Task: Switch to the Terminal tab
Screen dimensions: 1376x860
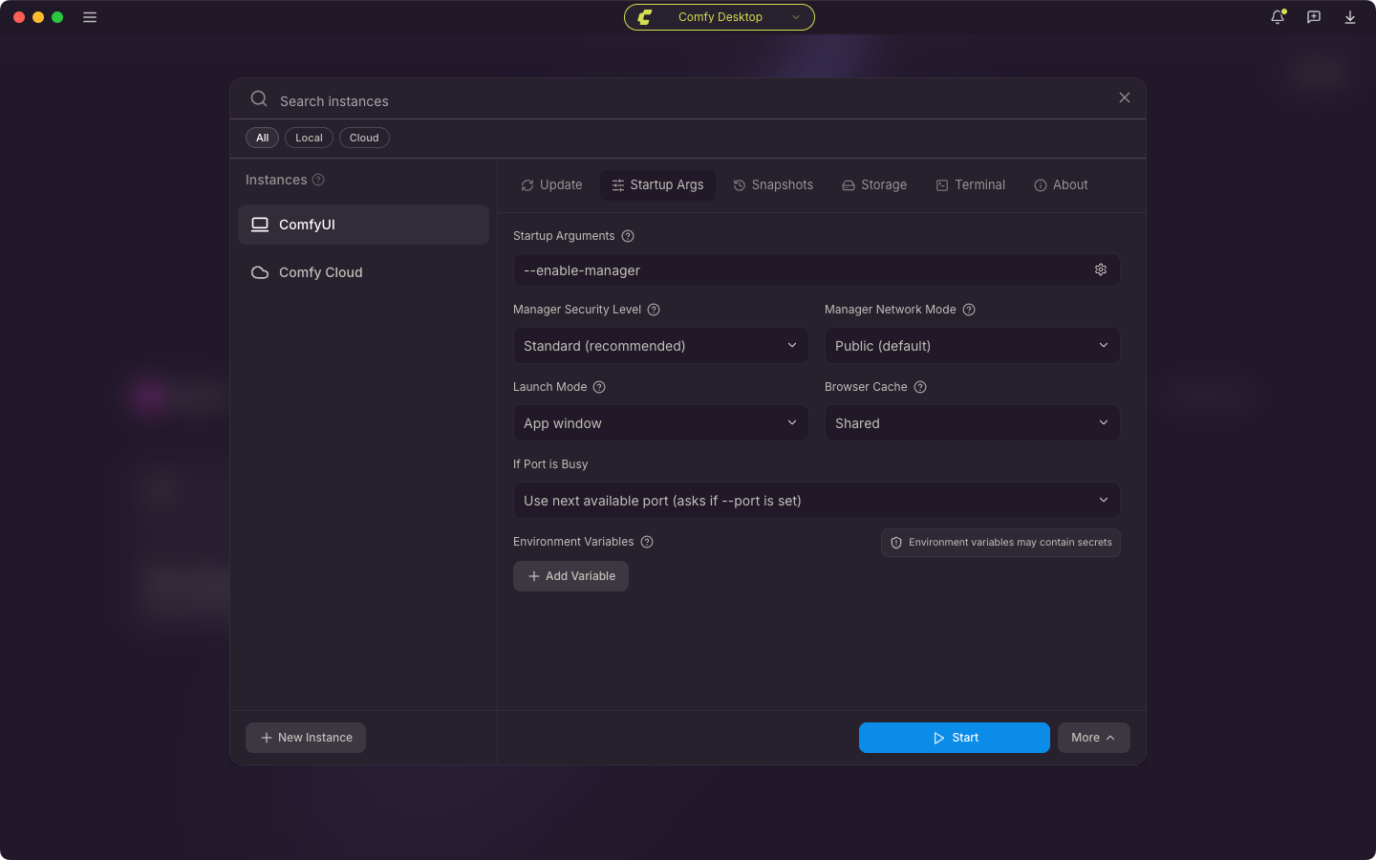Action: coord(970,185)
